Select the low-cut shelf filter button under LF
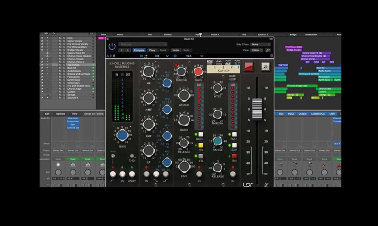The image size is (378, 226). pos(156,174)
